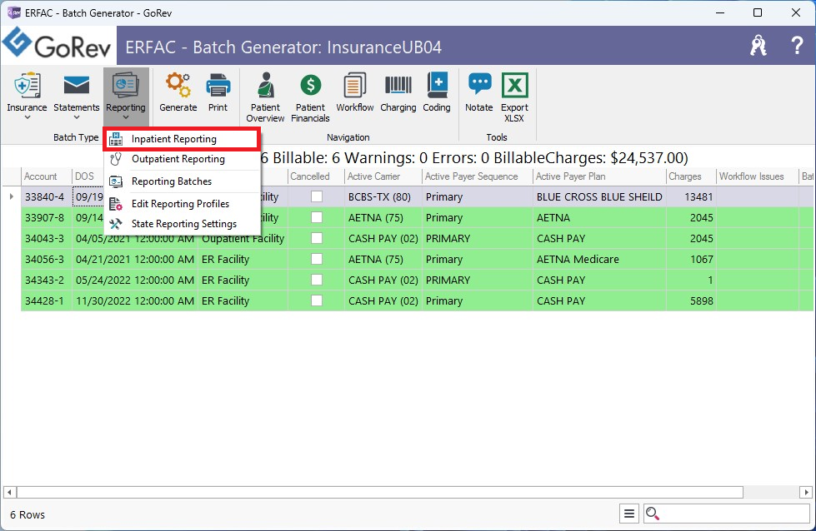This screenshot has height=531, width=816.
Task: Click the Outpatient Reporting stethoscope icon
Action: [116, 159]
